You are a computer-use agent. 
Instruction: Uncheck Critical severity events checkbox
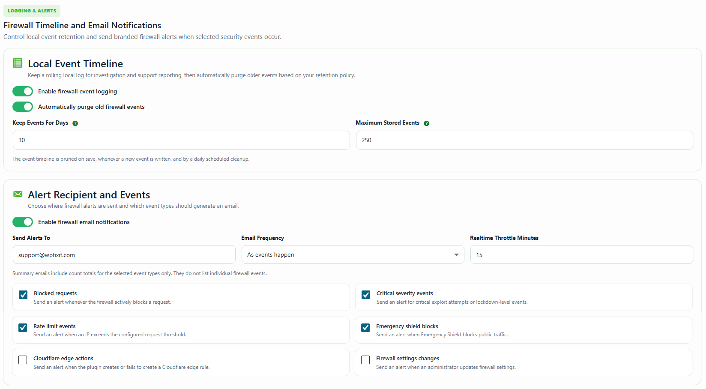366,295
